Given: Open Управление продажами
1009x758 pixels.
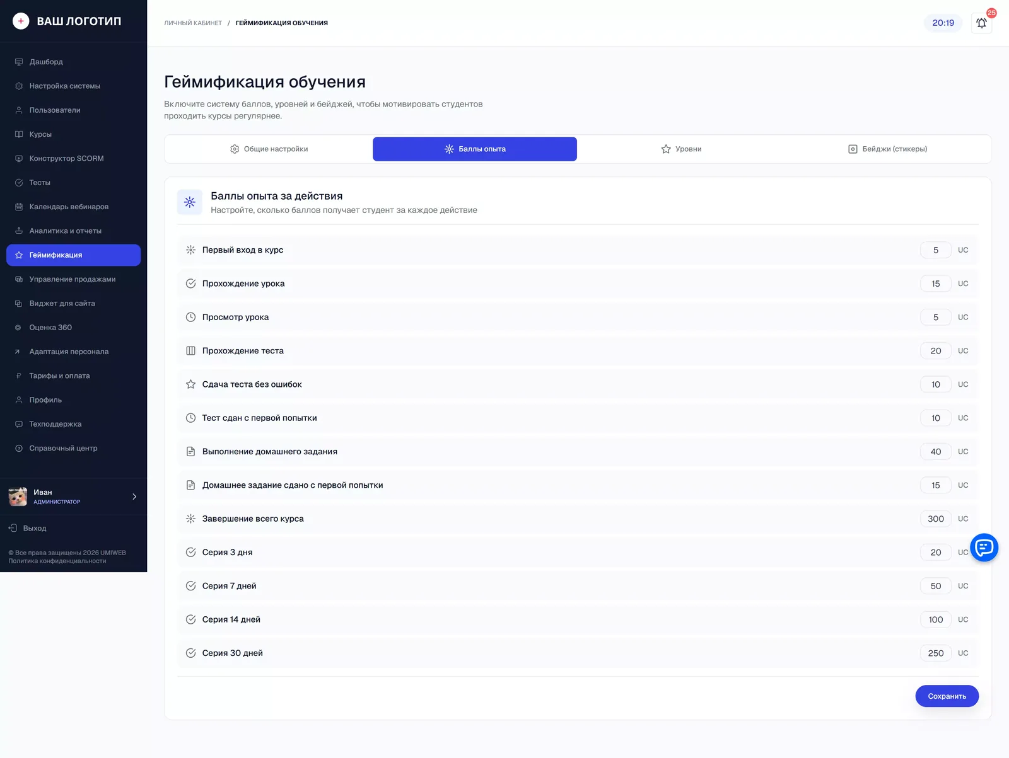Looking at the screenshot, I should click(x=73, y=279).
